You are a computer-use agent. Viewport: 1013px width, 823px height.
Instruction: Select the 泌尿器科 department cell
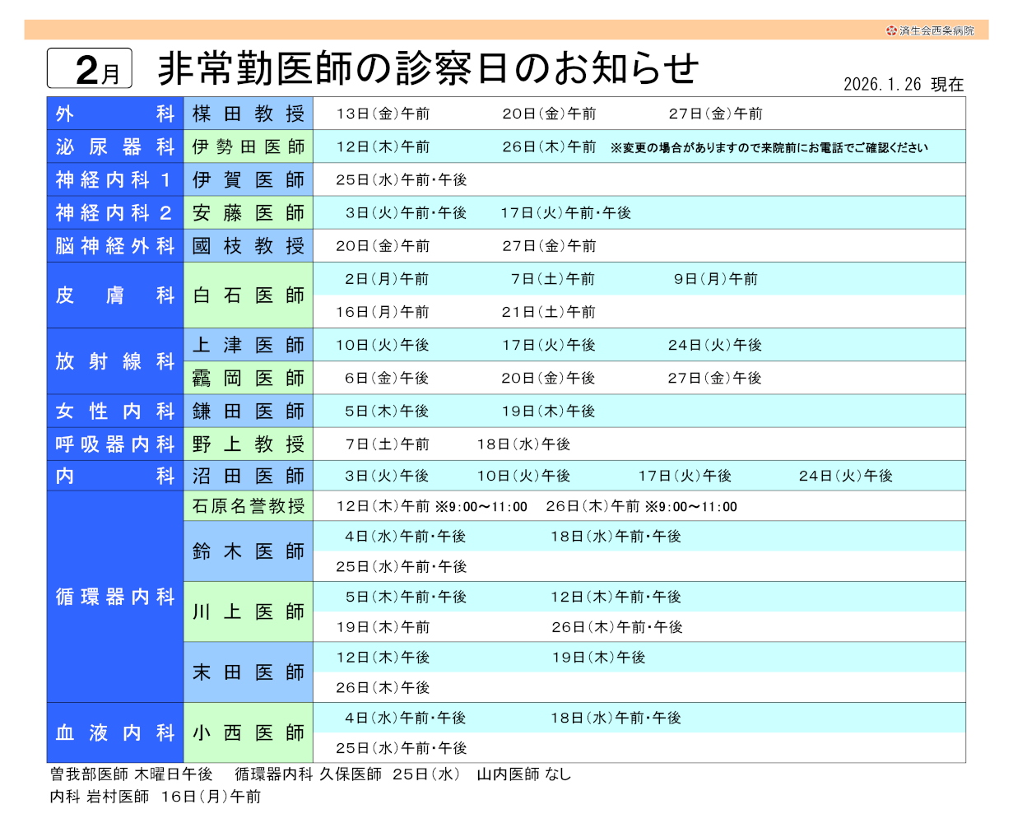[x=115, y=146]
